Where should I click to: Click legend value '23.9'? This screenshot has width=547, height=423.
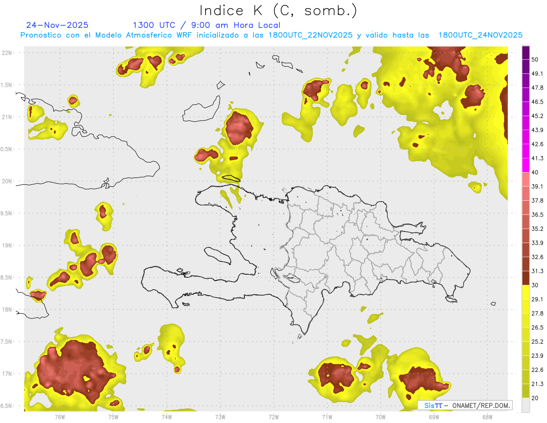[537, 355]
